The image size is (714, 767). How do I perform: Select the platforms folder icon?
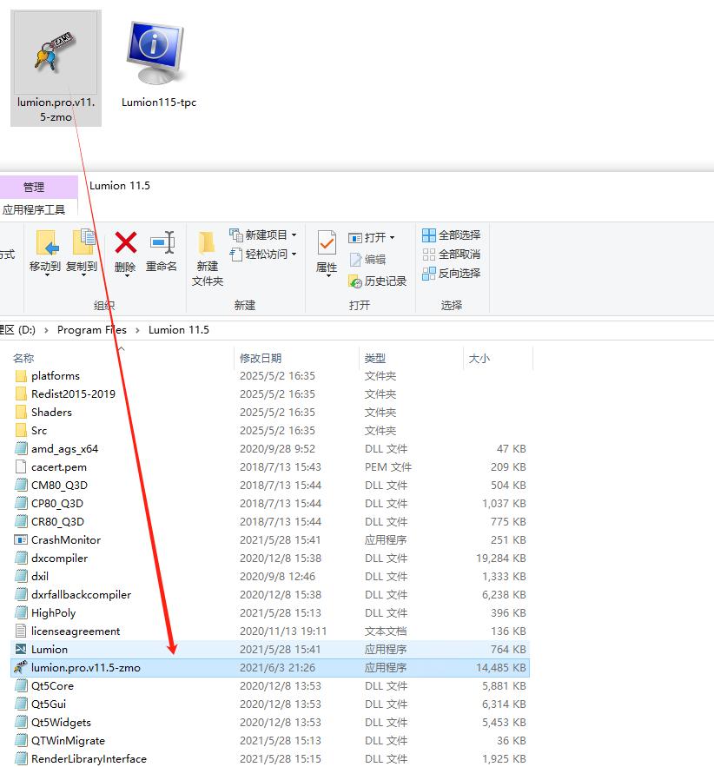[21, 375]
